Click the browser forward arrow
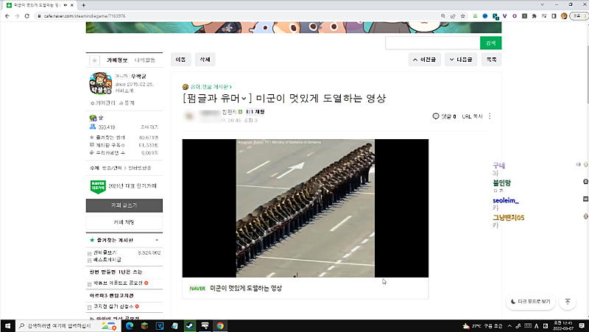 coord(17,16)
